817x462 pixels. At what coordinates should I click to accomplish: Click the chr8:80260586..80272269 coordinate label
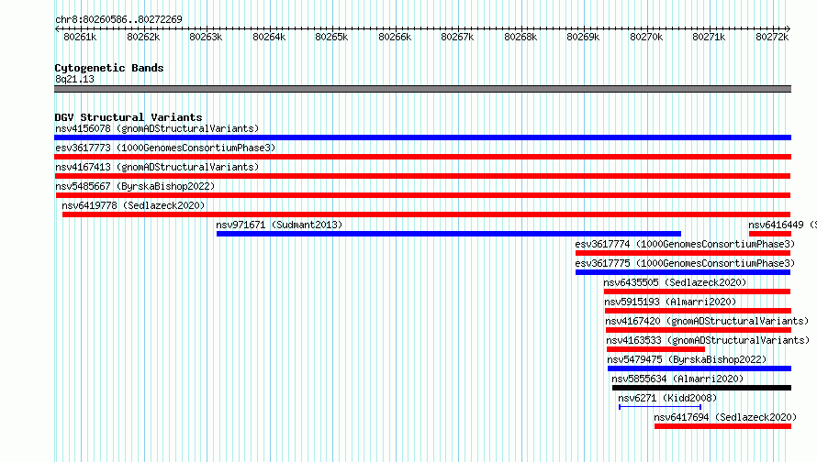click(x=118, y=19)
